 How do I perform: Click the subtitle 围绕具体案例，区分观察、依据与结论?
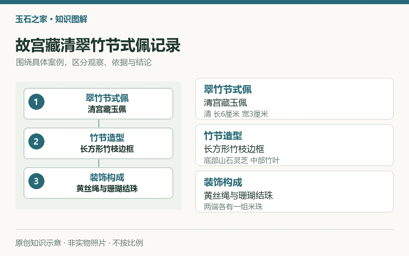(84, 62)
